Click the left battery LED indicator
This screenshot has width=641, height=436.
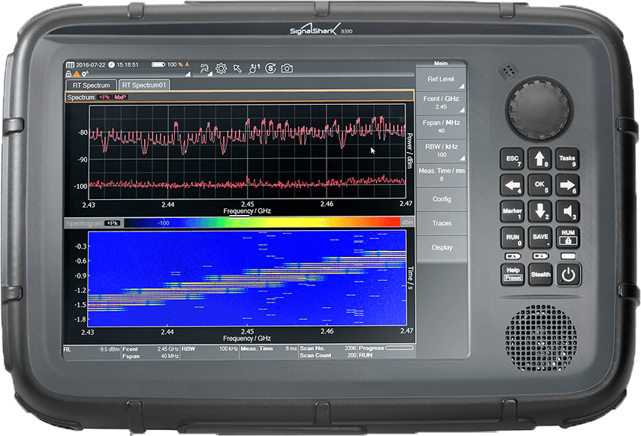513,256
